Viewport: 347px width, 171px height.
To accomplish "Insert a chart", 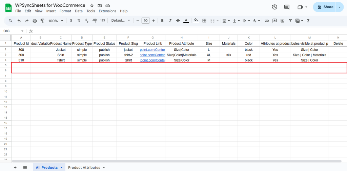I will click(282, 21).
